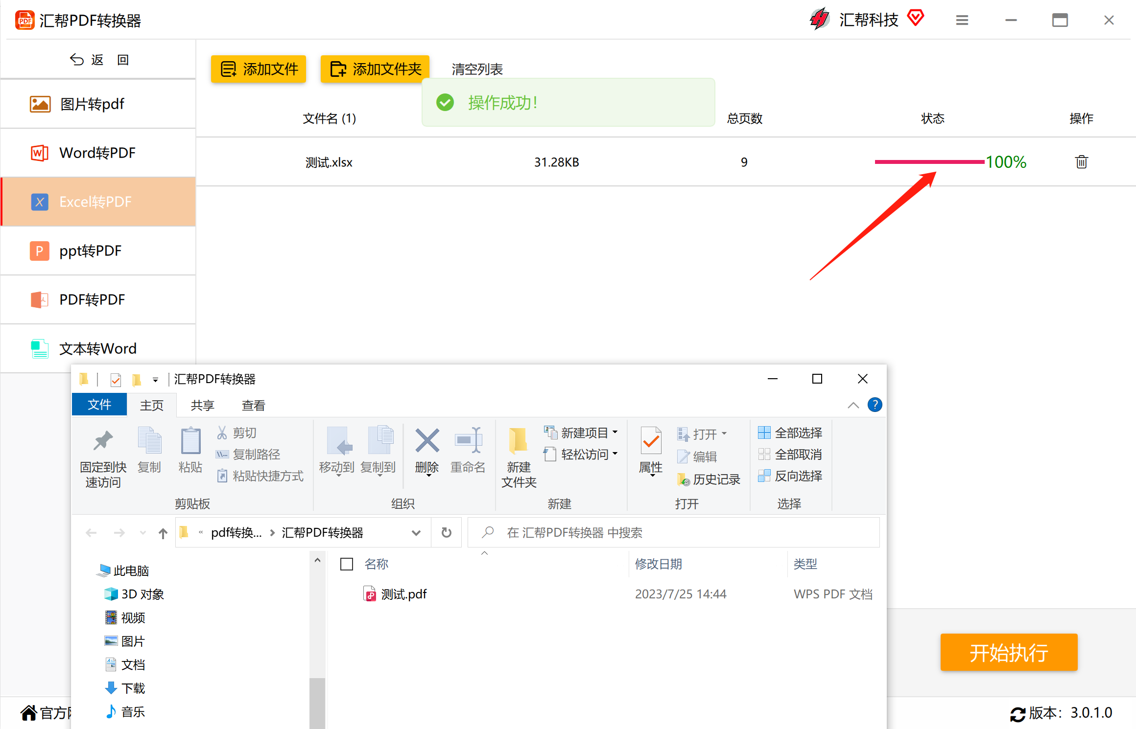Open the hamburger menu in the title bar
1136x729 pixels.
tap(962, 20)
